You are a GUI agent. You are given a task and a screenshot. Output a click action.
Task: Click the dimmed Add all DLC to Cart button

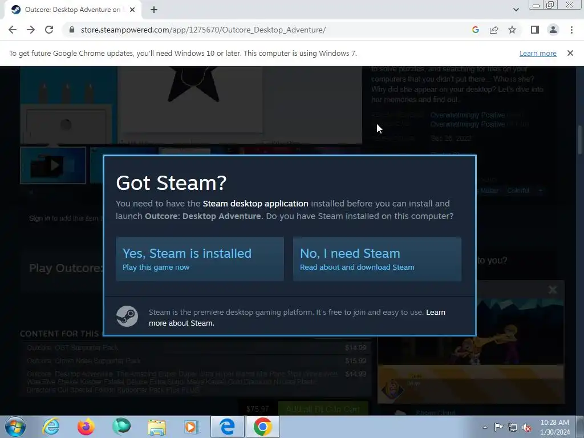click(323, 408)
